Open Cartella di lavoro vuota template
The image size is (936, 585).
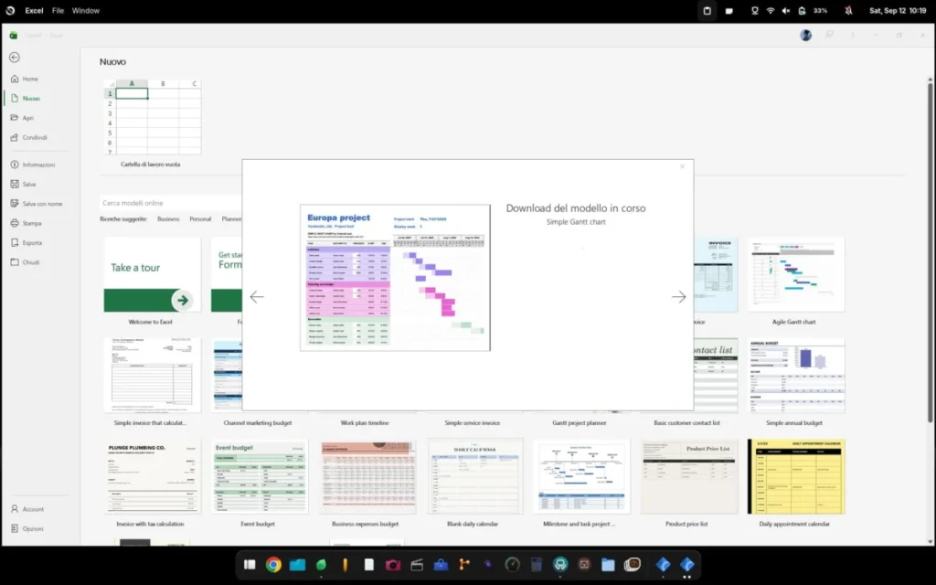pyautogui.click(x=152, y=123)
